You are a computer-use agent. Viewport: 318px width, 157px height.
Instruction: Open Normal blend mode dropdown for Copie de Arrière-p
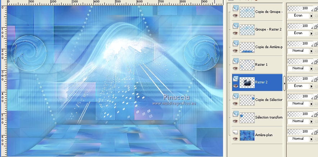(300, 51)
